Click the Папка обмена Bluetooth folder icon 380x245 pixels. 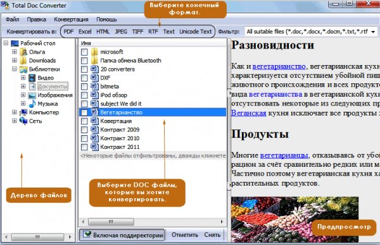pos(94,61)
